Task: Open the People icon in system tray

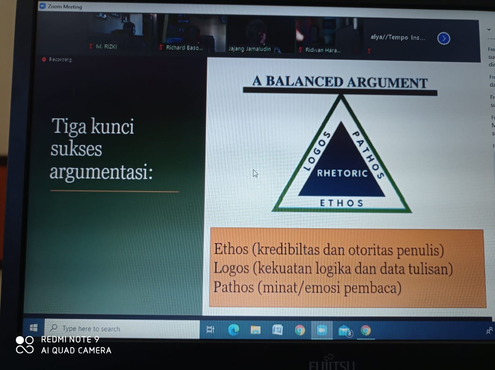Action: (489, 331)
